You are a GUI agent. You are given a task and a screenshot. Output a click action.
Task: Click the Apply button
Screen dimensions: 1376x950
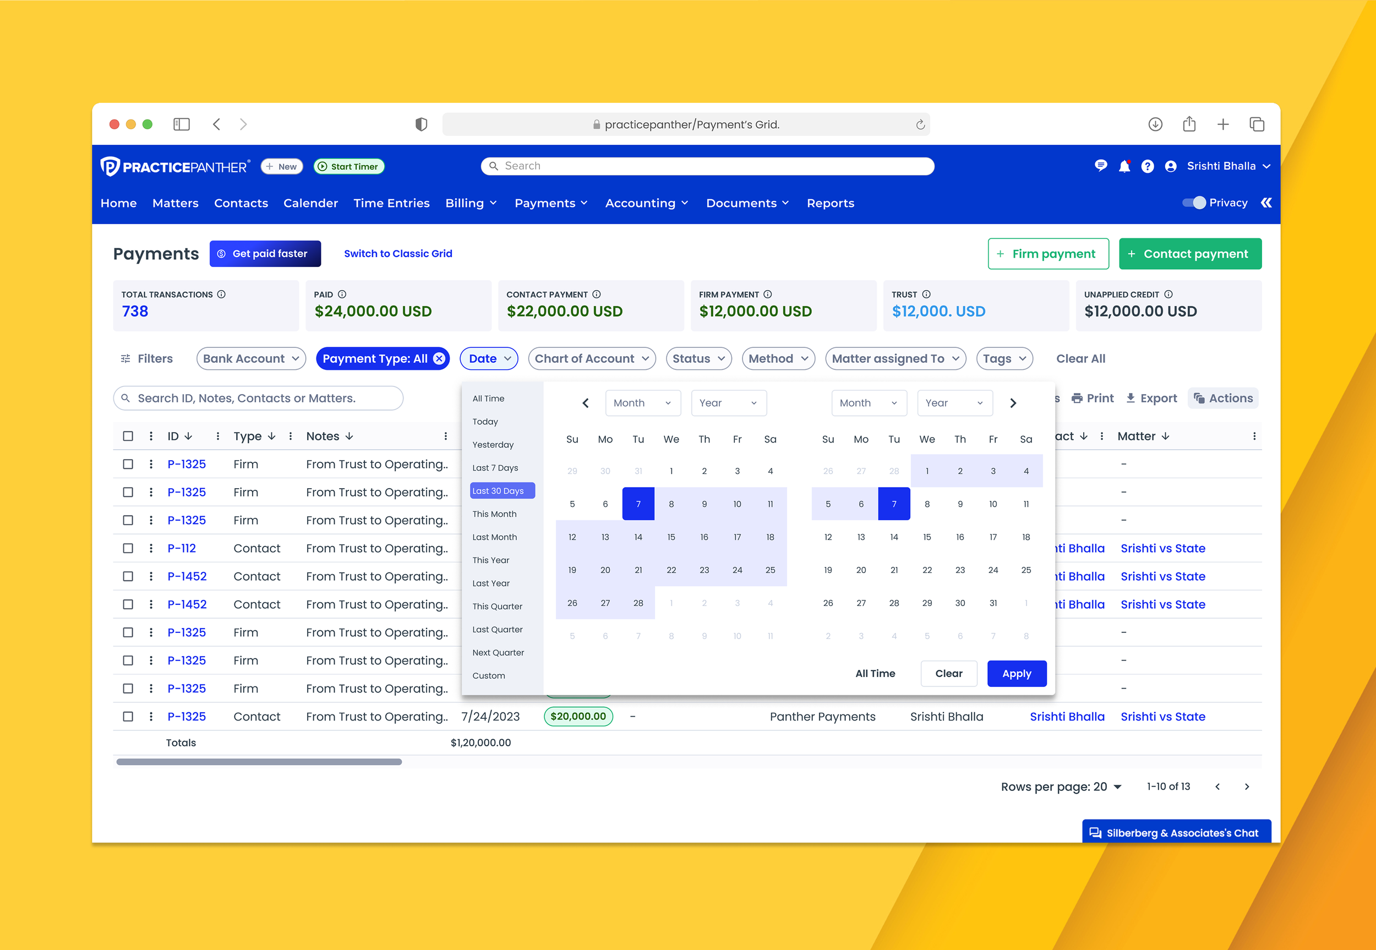(1016, 673)
